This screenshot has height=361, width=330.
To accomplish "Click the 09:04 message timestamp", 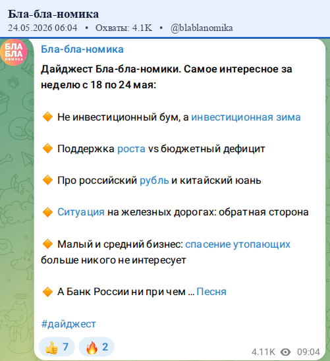I will (x=308, y=352).
